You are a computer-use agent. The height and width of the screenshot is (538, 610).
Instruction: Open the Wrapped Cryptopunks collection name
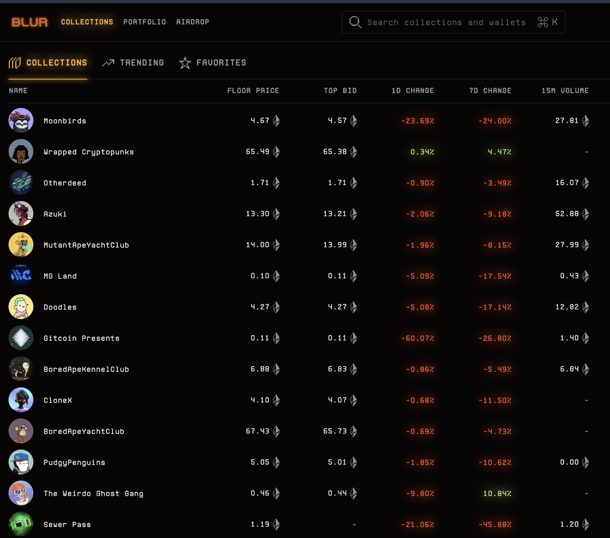point(88,152)
